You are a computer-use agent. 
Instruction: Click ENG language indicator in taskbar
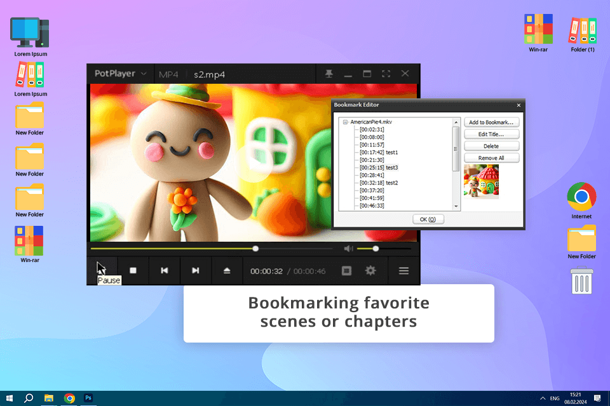[555, 398]
